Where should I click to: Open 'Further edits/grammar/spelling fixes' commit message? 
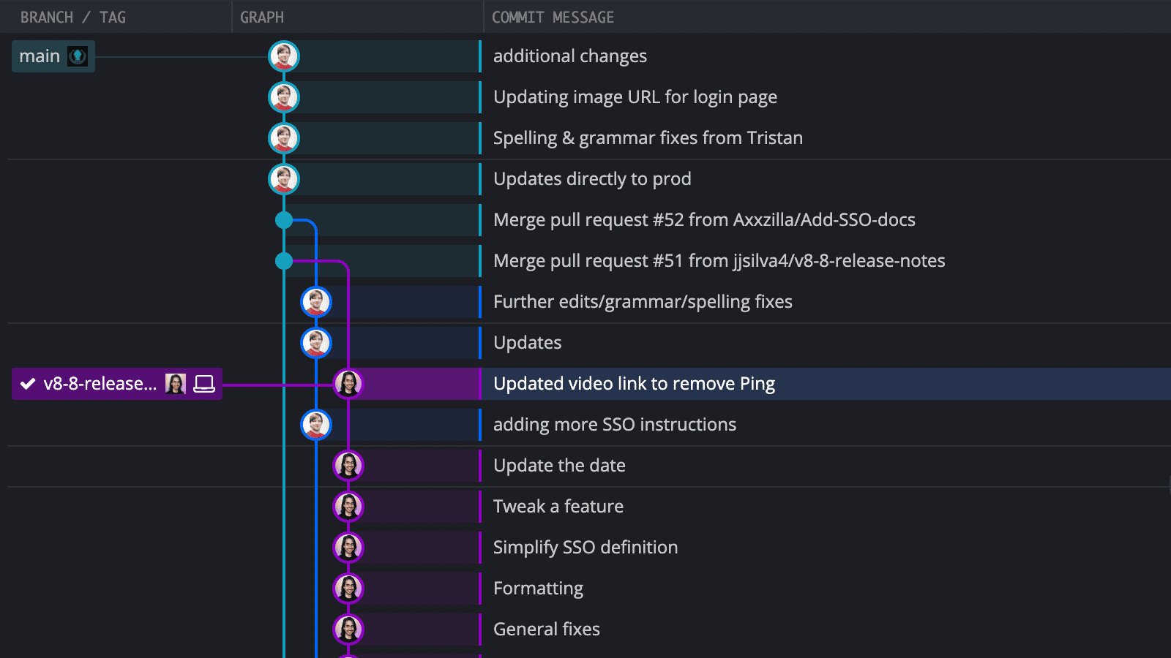(643, 302)
